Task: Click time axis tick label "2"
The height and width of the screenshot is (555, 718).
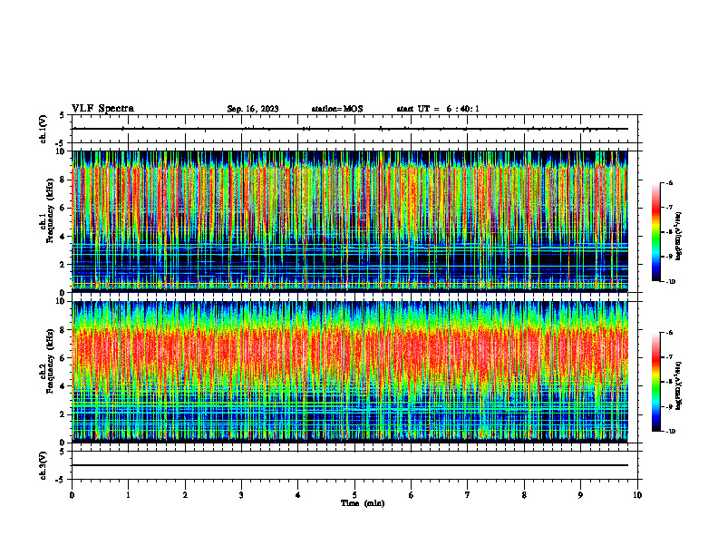Action: [x=185, y=495]
